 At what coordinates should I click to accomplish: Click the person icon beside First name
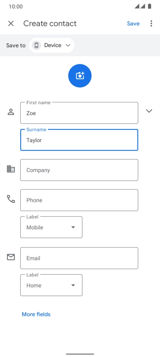[x=11, y=112]
